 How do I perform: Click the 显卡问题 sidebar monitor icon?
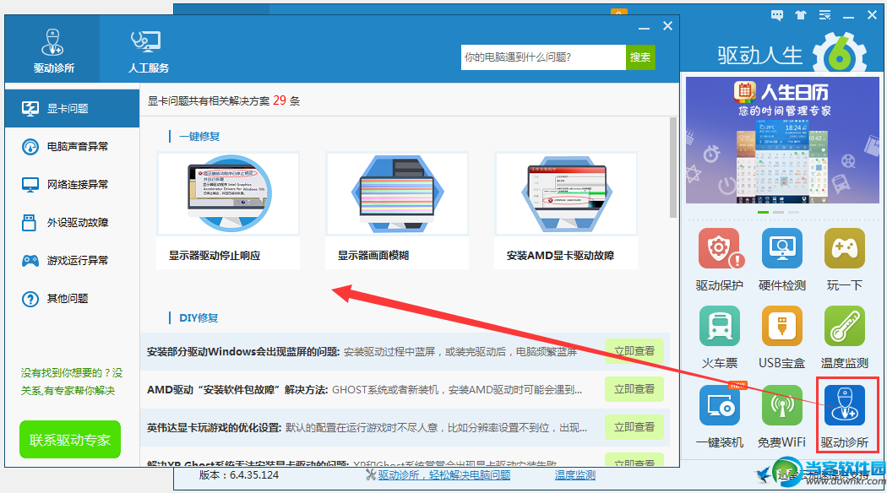coord(30,109)
